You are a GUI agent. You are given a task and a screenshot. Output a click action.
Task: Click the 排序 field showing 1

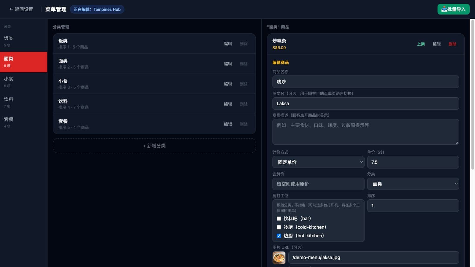(413, 206)
